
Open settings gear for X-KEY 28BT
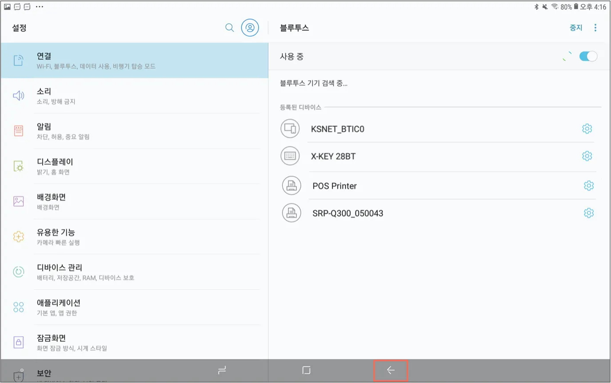click(587, 156)
